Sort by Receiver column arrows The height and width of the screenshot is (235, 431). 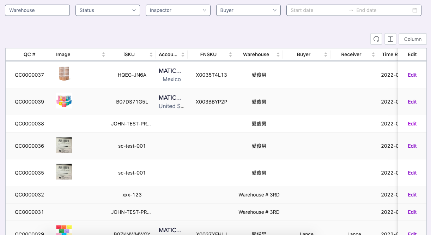click(373, 54)
